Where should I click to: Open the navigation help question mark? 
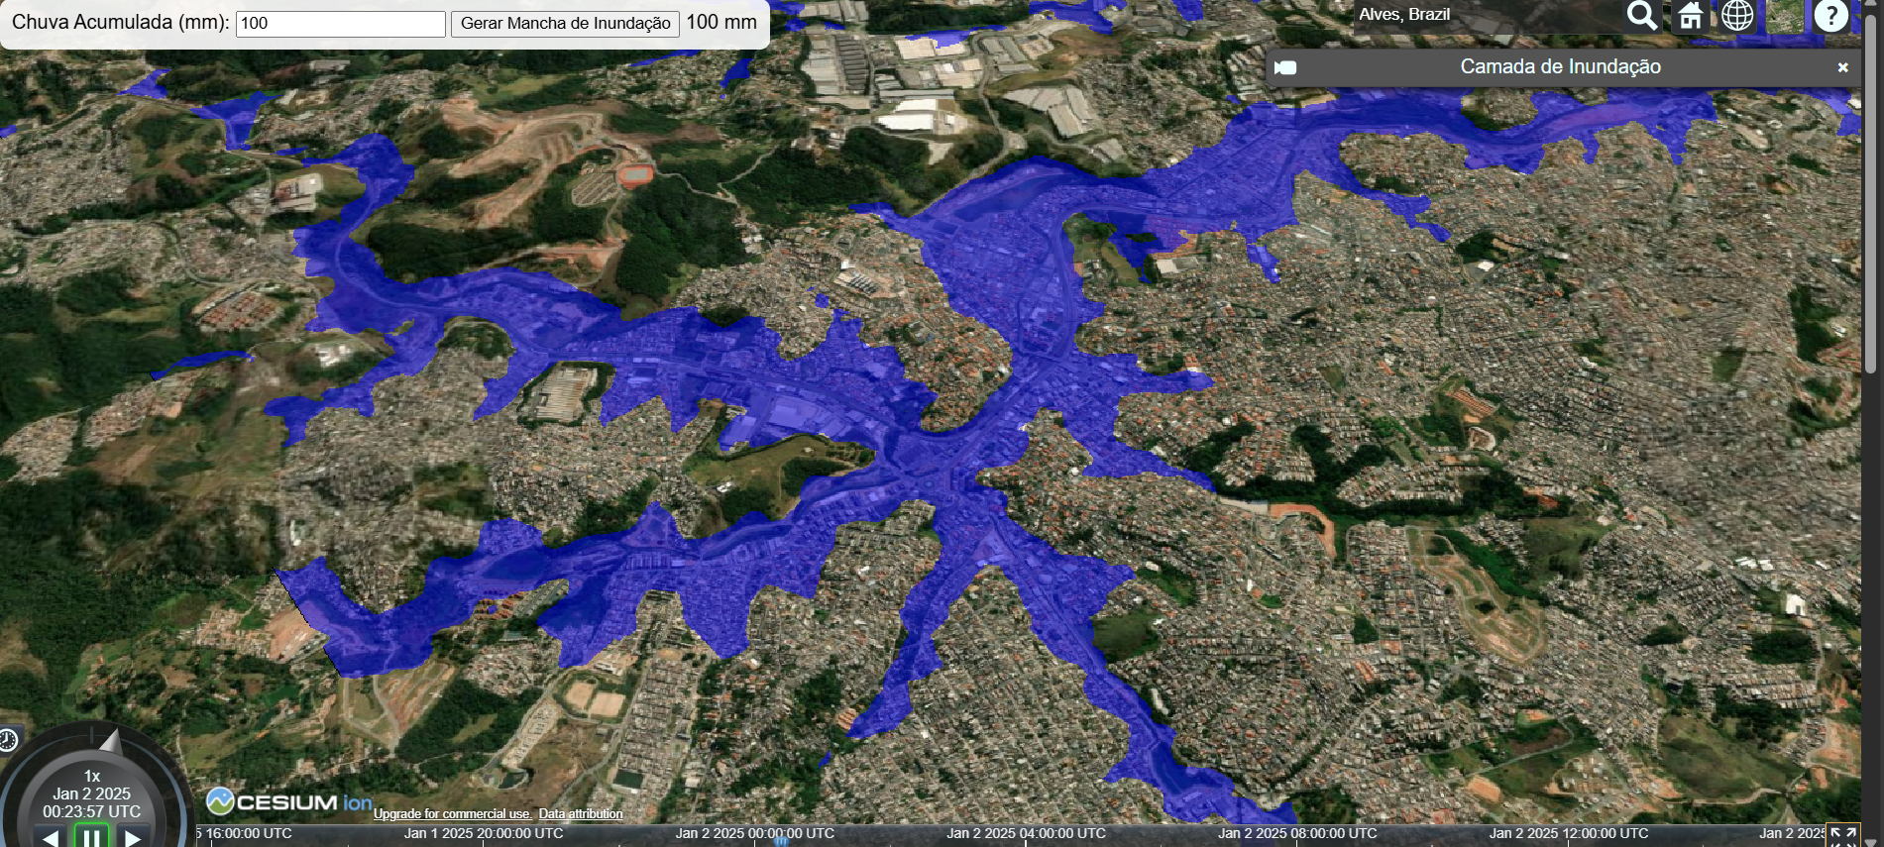1830,16
